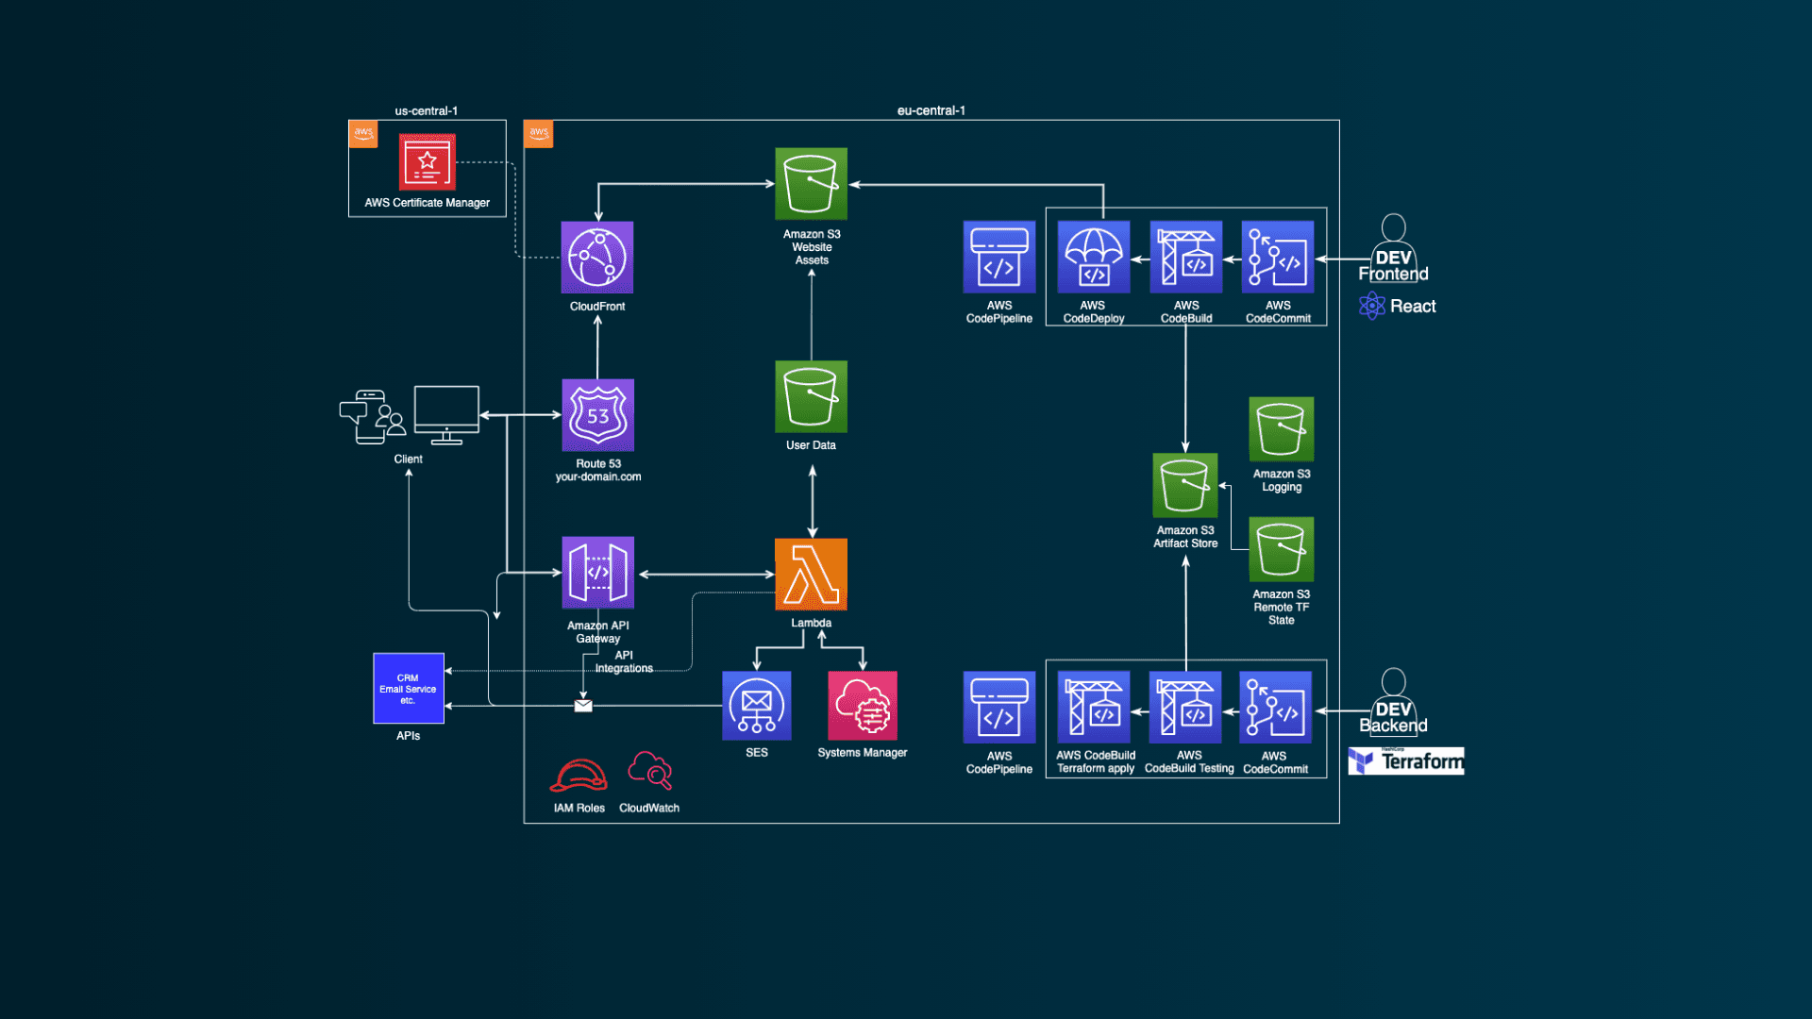This screenshot has height=1019, width=1812.
Task: Select the Amazon S3 Website Assets bucket
Action: coord(811,184)
